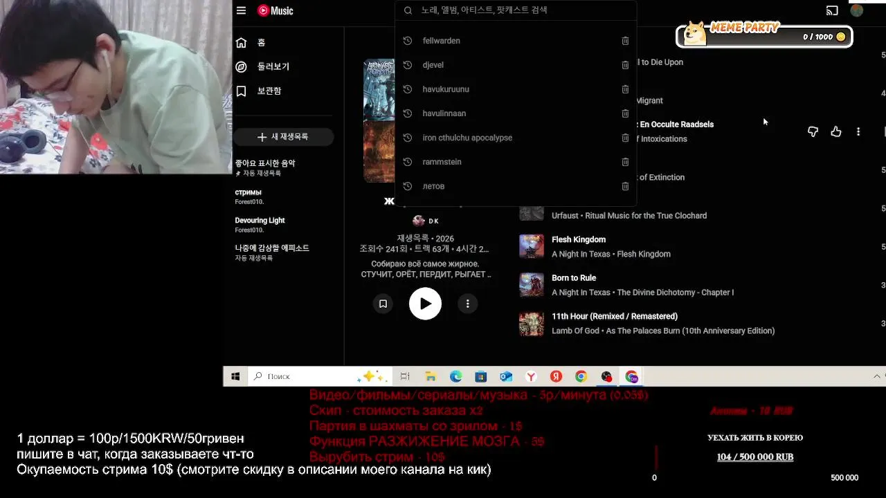The height and width of the screenshot is (498, 886).
Task: Open the стримы playlist in the sidebar
Action: click(x=249, y=196)
